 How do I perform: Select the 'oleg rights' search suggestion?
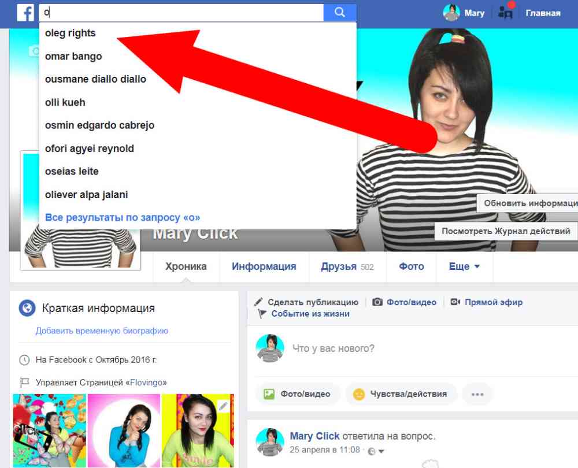pos(71,33)
